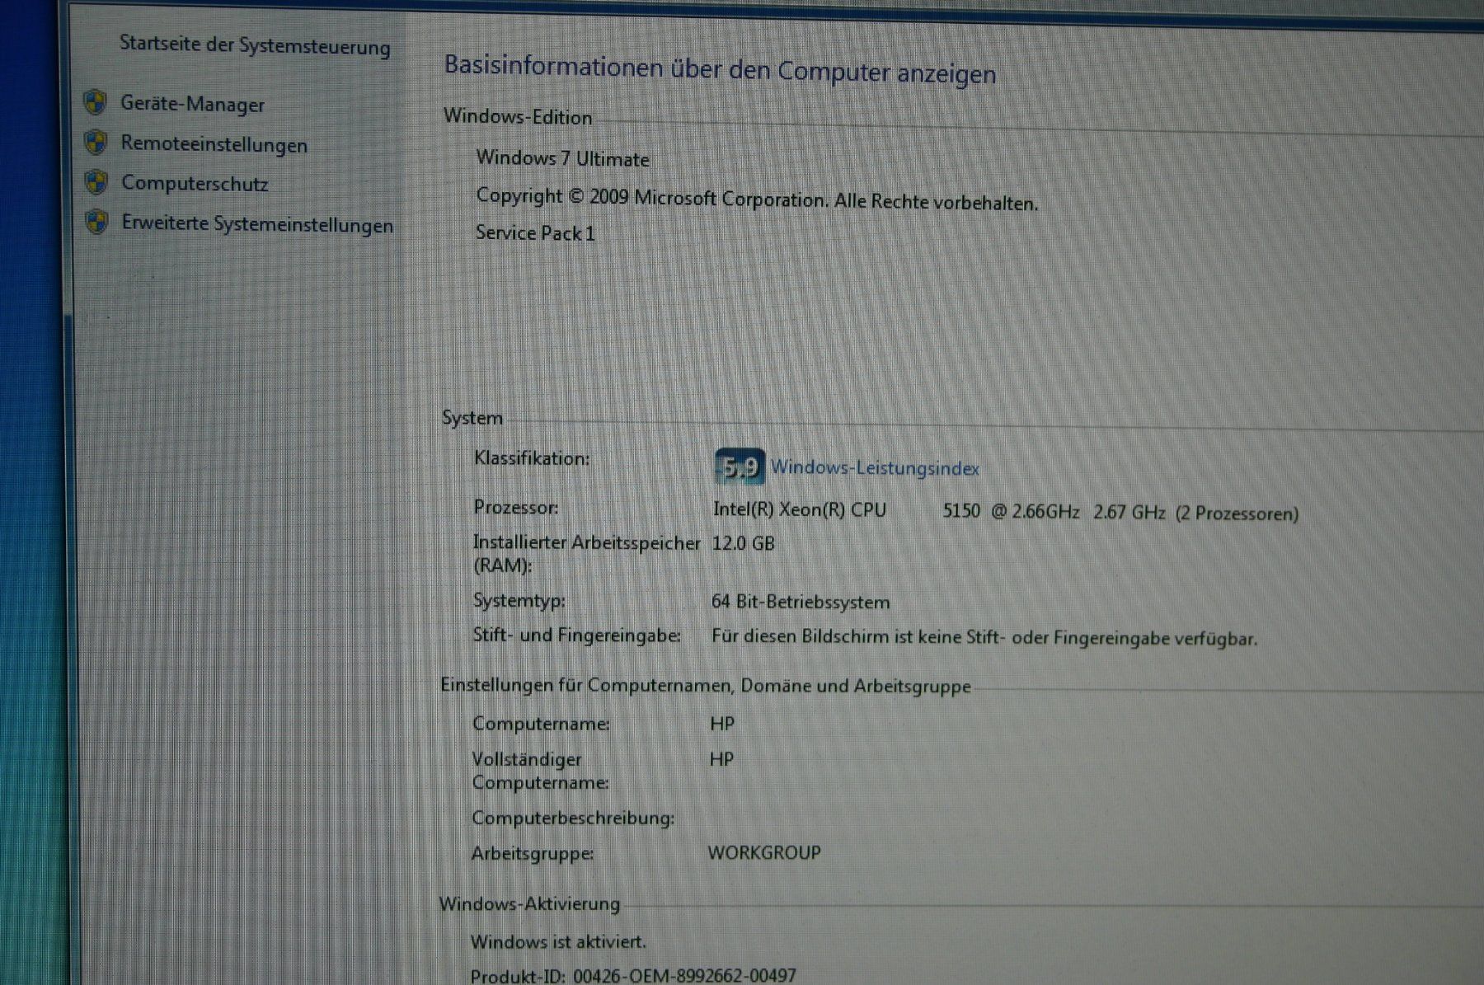Open Startseite der Systemsteuerung
Screen dimensions: 1484x985
(255, 45)
